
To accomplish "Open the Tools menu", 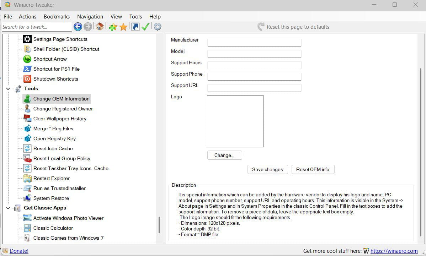I will pyautogui.click(x=135, y=17).
